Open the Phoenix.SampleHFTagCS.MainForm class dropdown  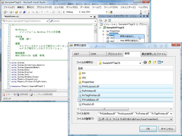click(47, 21)
